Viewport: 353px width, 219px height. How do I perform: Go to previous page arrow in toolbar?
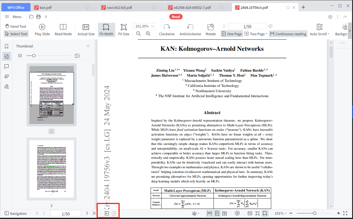(224, 26)
